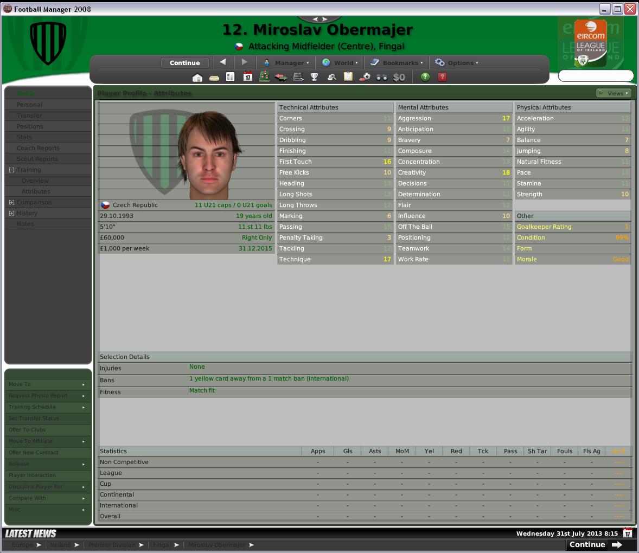Click Offer New Contract
This screenshot has height=553, width=639.
(48, 452)
